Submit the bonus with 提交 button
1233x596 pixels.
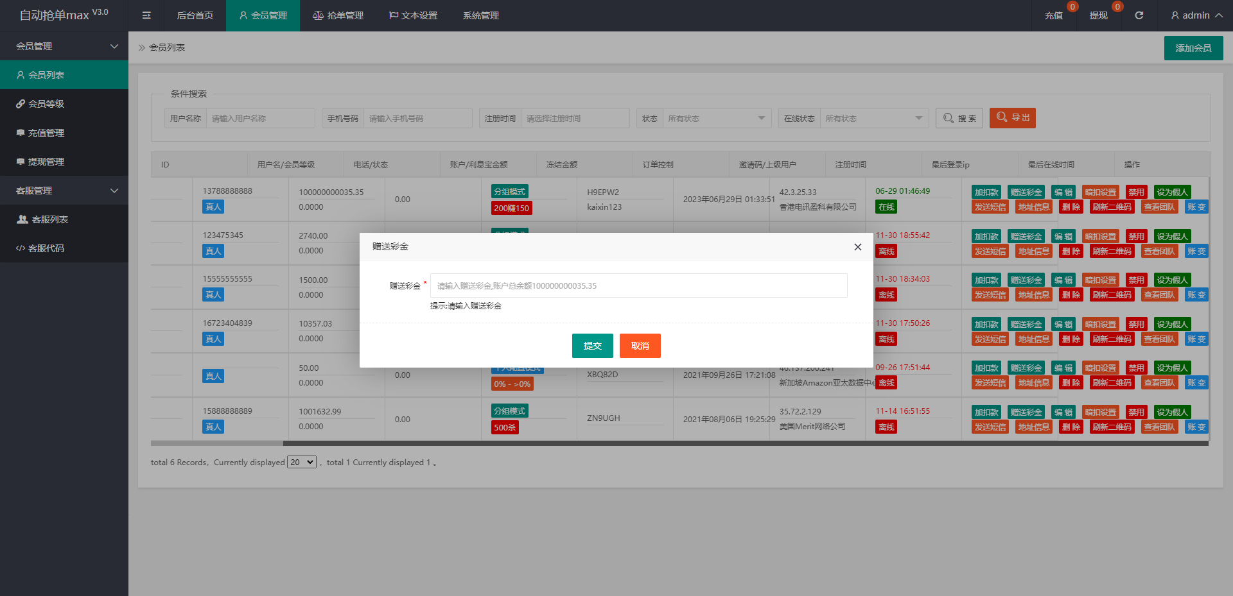[592, 346]
